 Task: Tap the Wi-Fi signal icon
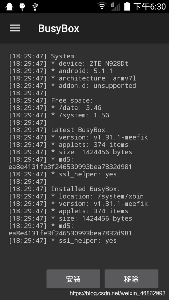pos(102,6)
